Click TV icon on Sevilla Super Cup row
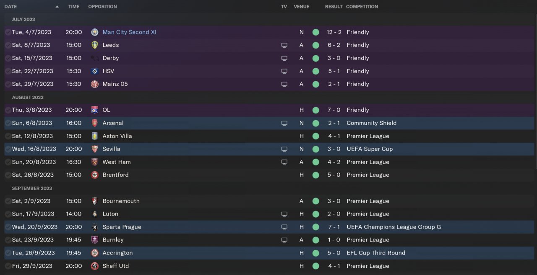 [x=284, y=149]
